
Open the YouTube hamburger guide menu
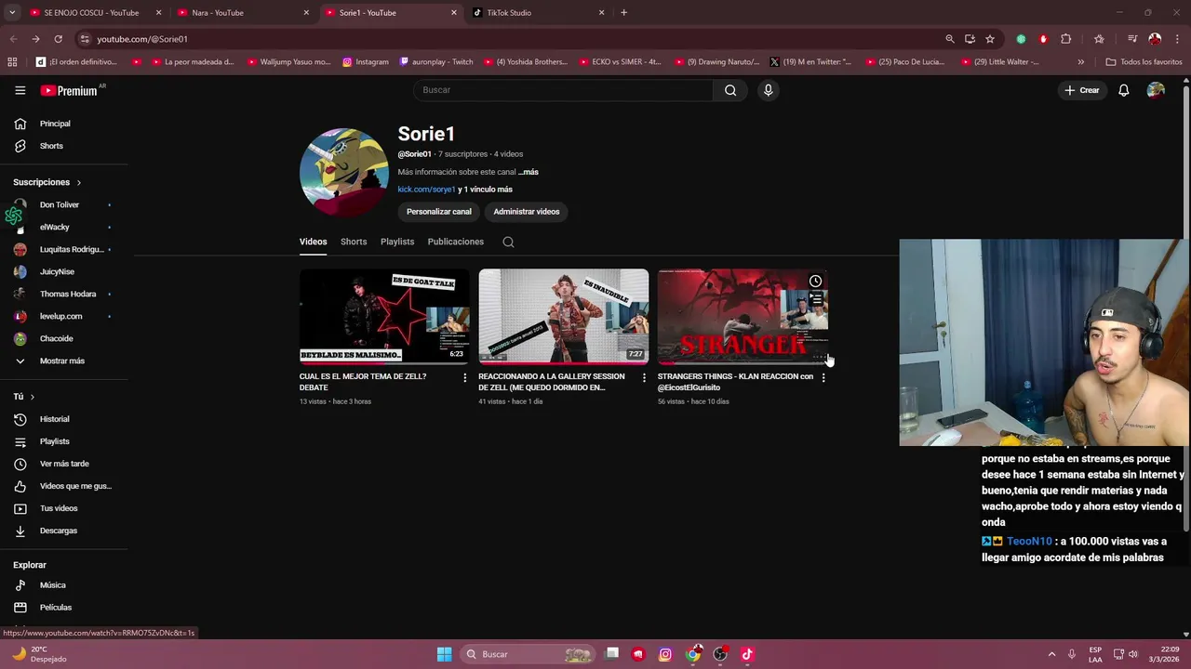coord(20,90)
